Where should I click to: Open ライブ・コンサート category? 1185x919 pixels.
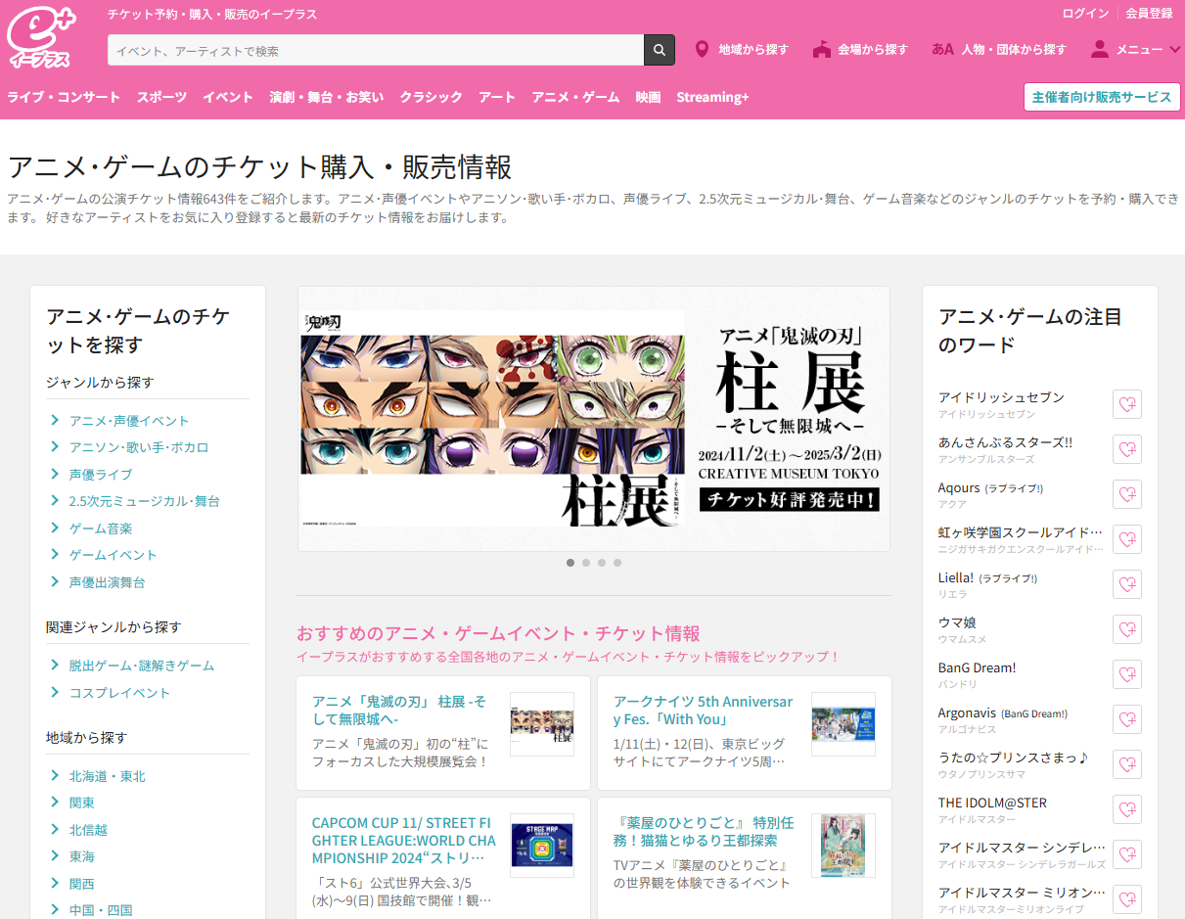coord(64,97)
